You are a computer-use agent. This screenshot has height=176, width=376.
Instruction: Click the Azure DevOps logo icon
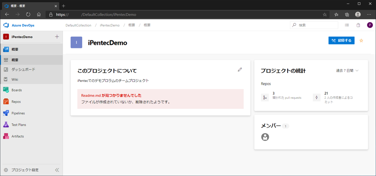pos(6,25)
